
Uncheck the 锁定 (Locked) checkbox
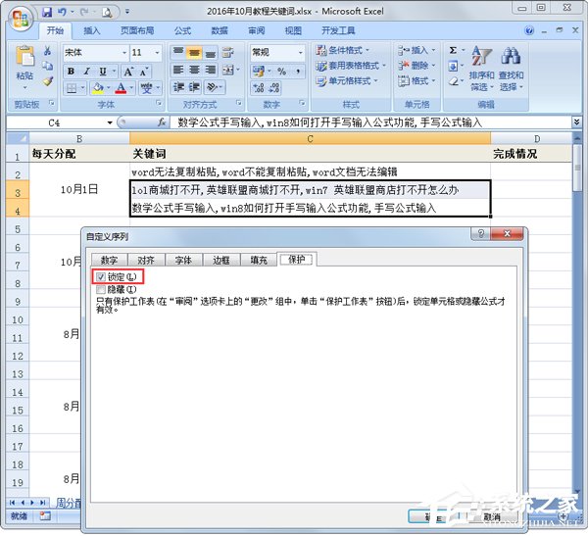pyautogui.click(x=101, y=278)
